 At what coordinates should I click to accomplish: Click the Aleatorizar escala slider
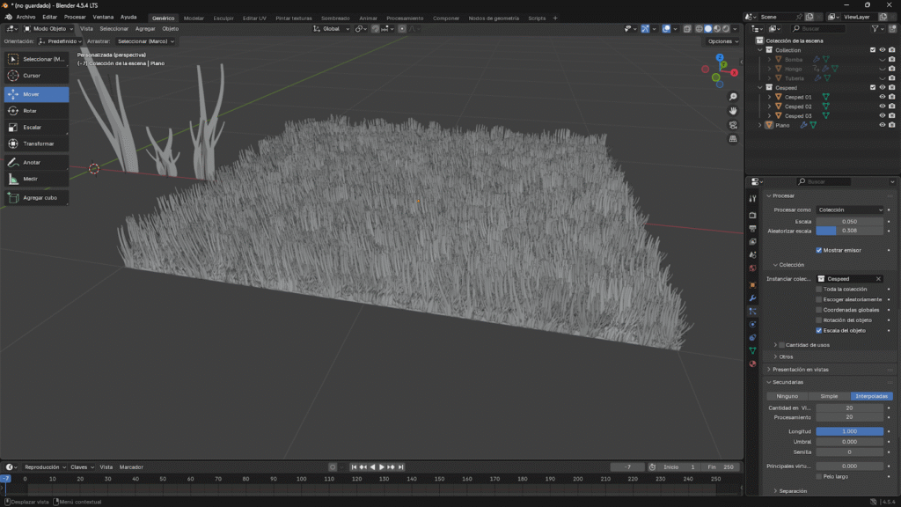(x=849, y=231)
